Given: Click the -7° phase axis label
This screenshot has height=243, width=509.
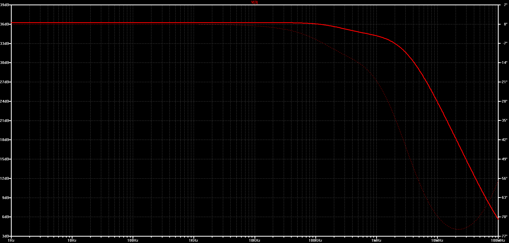Looking at the screenshot, I should pyautogui.click(x=505, y=43).
